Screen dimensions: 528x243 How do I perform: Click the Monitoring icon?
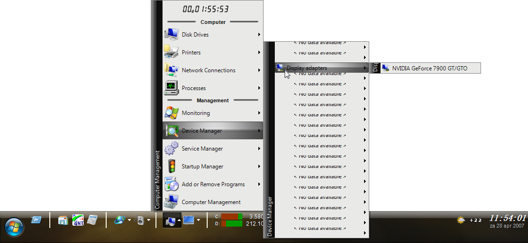coord(171,113)
